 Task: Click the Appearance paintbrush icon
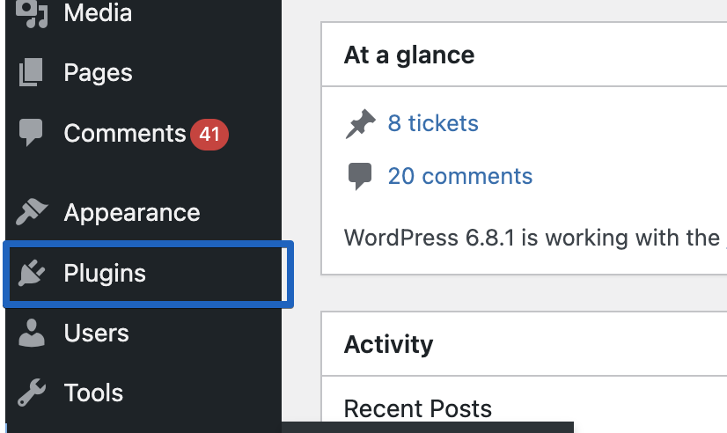point(32,213)
